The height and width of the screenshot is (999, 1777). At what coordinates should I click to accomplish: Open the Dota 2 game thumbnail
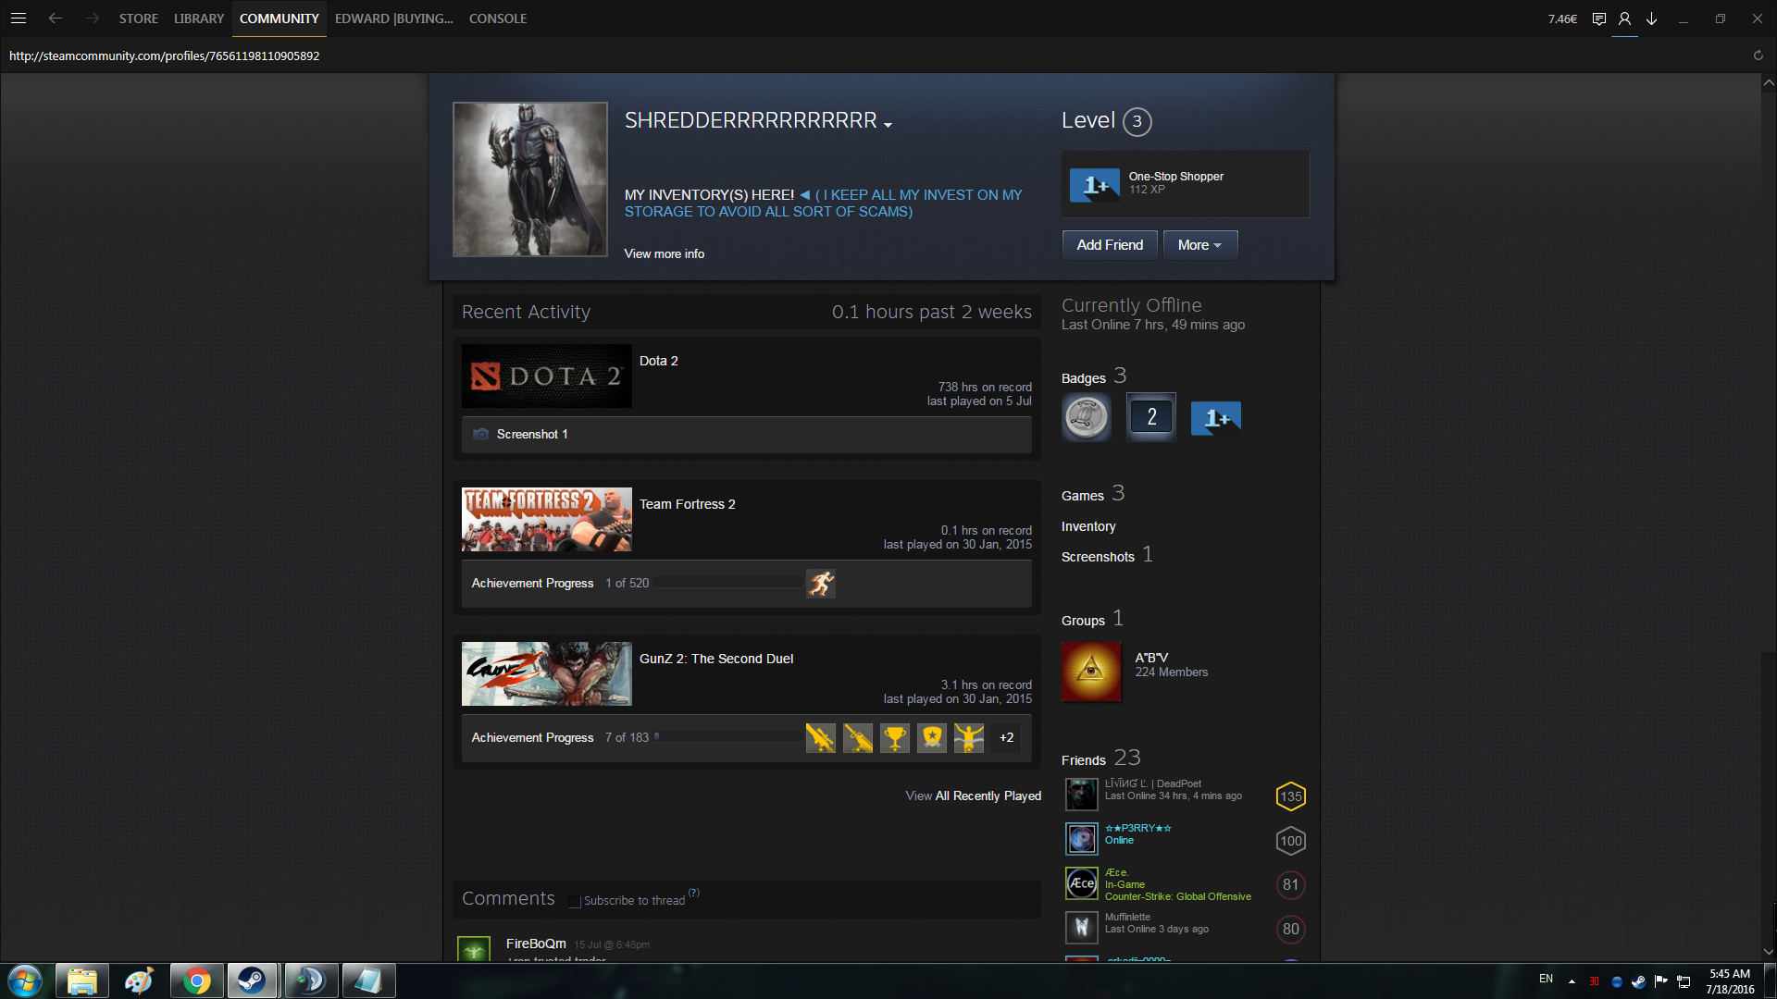point(546,376)
